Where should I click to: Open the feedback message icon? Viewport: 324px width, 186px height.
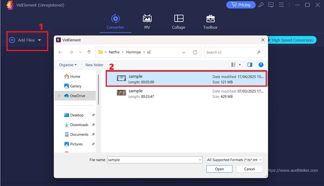[271, 5]
